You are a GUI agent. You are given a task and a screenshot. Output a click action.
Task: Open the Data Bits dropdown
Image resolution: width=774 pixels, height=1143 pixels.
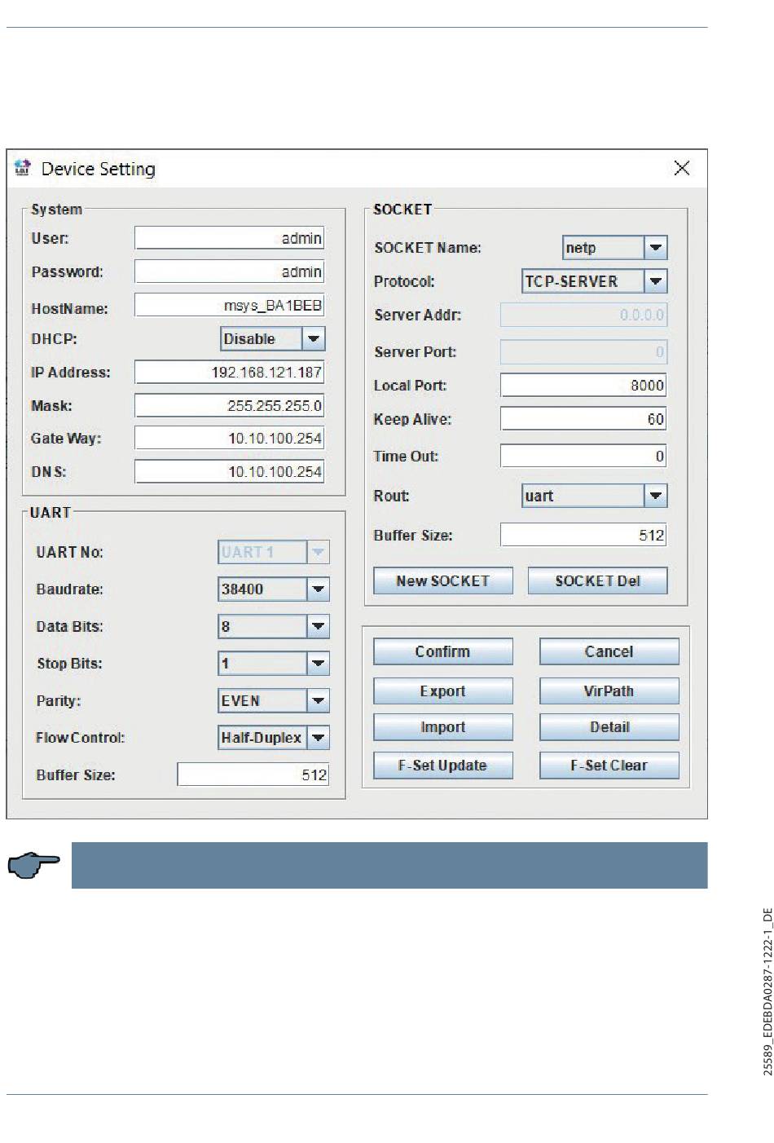tap(274, 626)
